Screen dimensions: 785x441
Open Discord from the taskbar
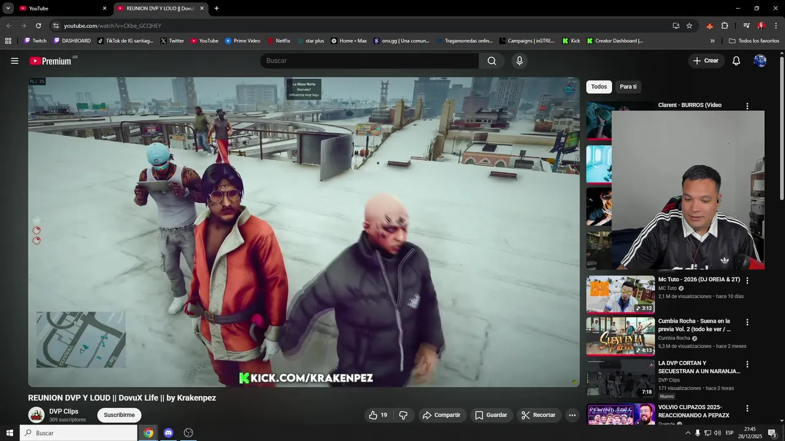point(168,433)
